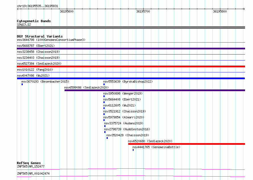
Task: Click the blue nsv5664408 marker
Action: [104, 102]
